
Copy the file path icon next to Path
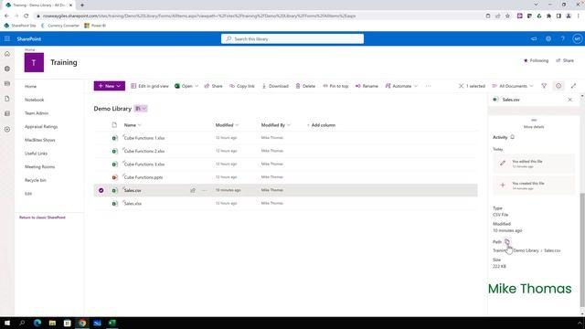(x=507, y=241)
